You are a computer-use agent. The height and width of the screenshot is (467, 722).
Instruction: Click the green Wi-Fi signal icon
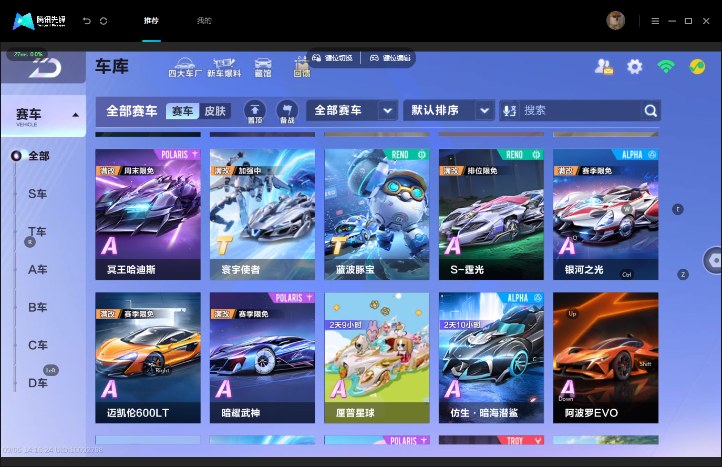tap(666, 66)
